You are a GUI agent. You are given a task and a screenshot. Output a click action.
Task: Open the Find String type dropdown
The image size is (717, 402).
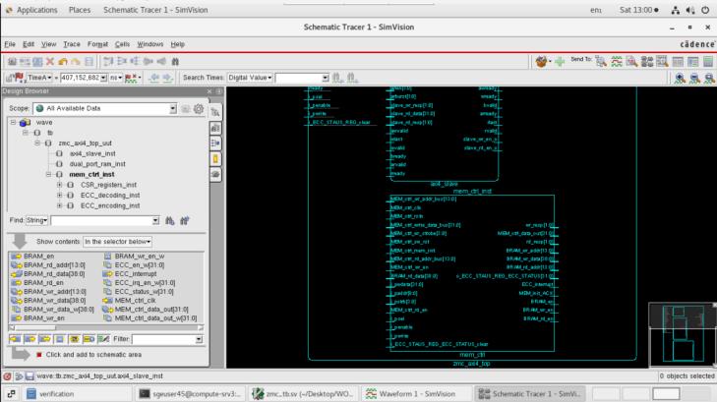(x=37, y=220)
